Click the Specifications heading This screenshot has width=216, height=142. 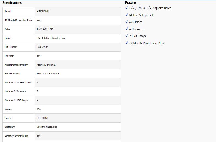[12, 3]
